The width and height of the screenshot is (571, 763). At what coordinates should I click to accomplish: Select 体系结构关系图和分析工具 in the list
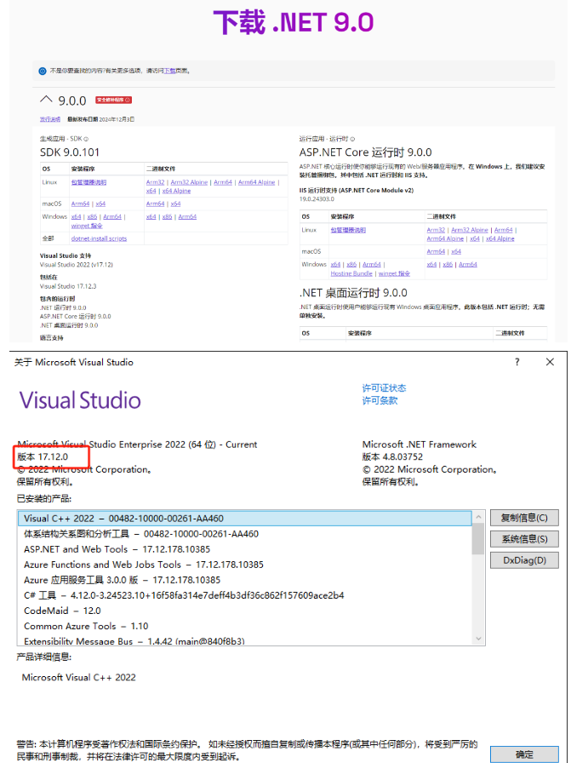[x=244, y=534]
